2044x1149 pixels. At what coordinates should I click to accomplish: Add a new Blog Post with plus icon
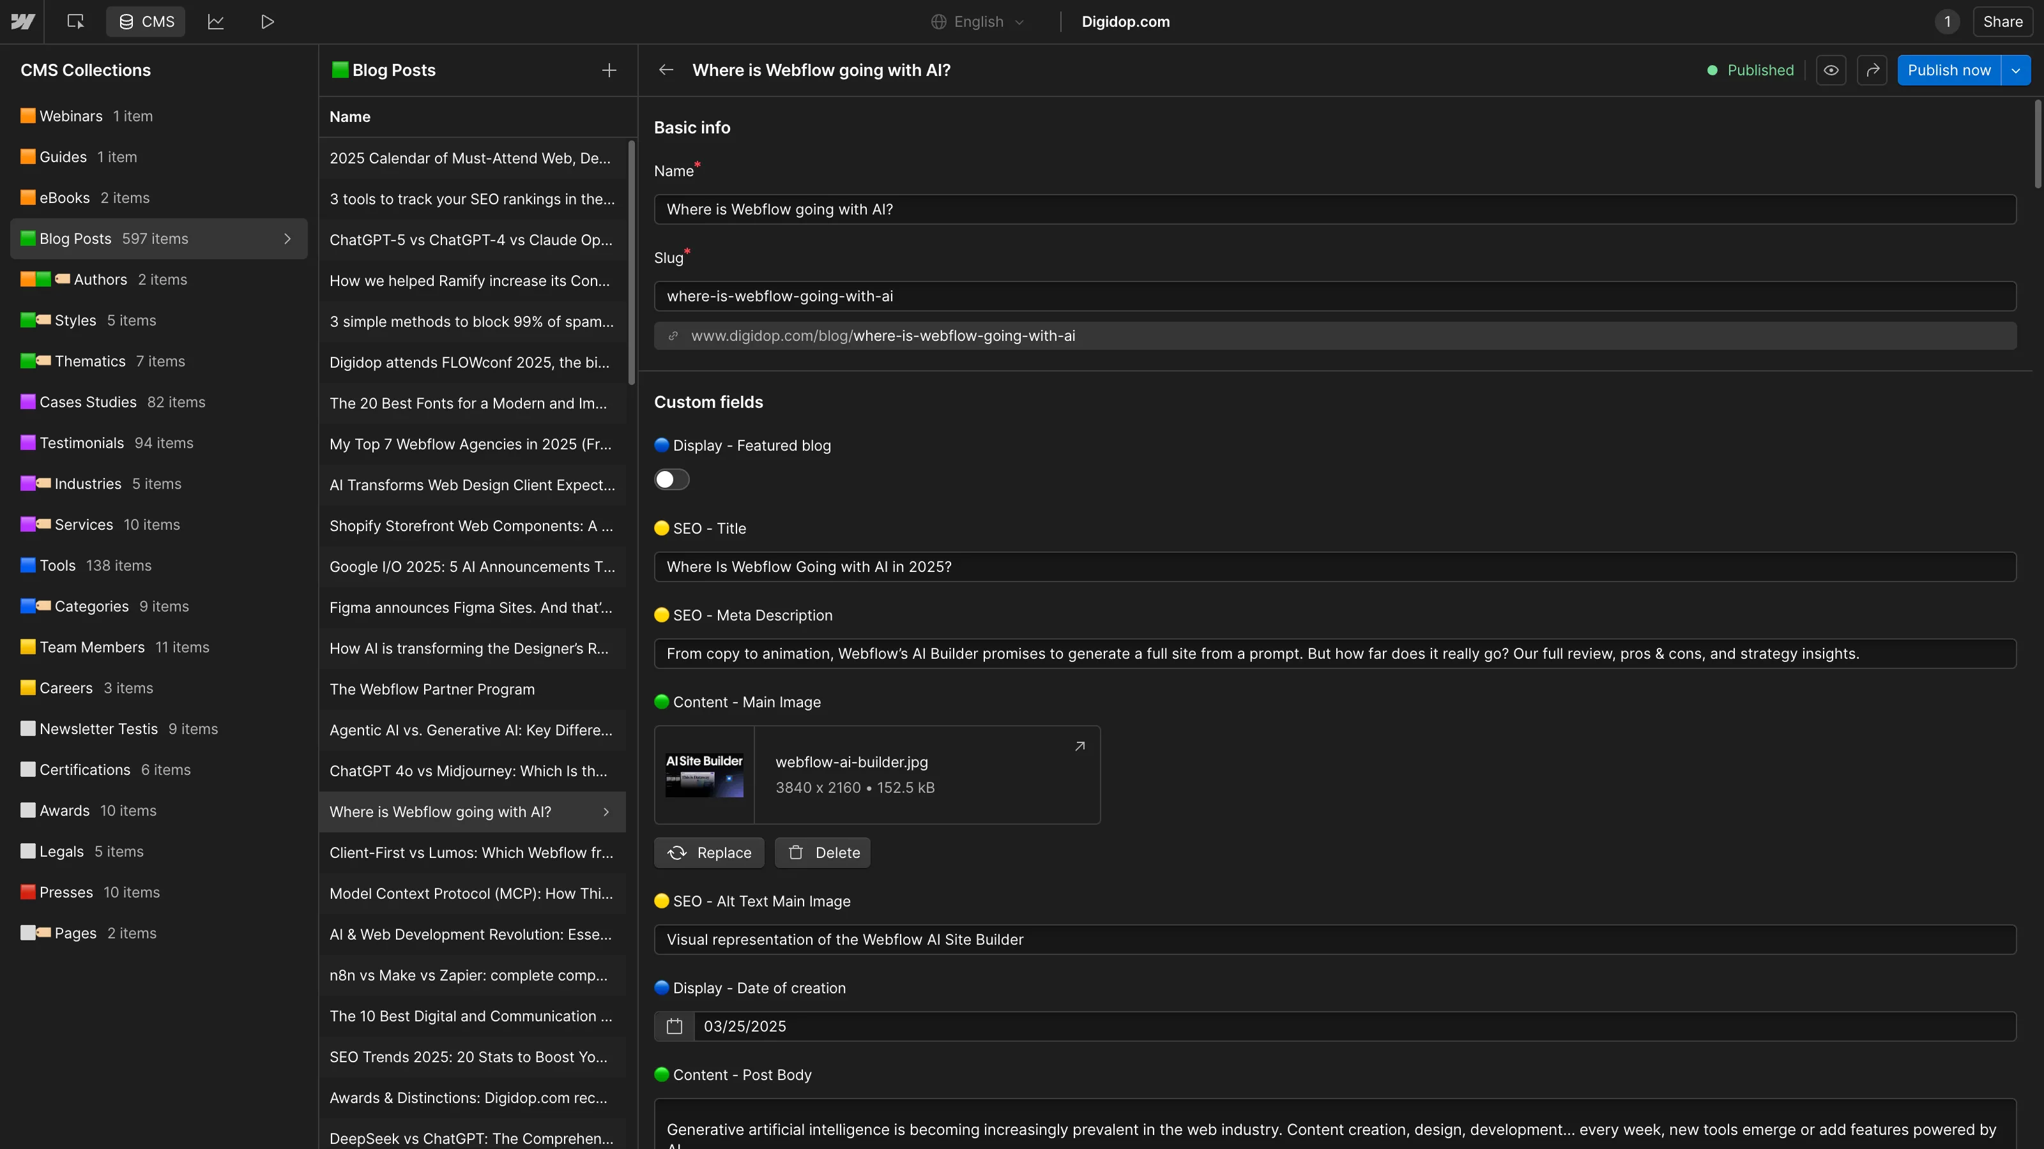[609, 70]
